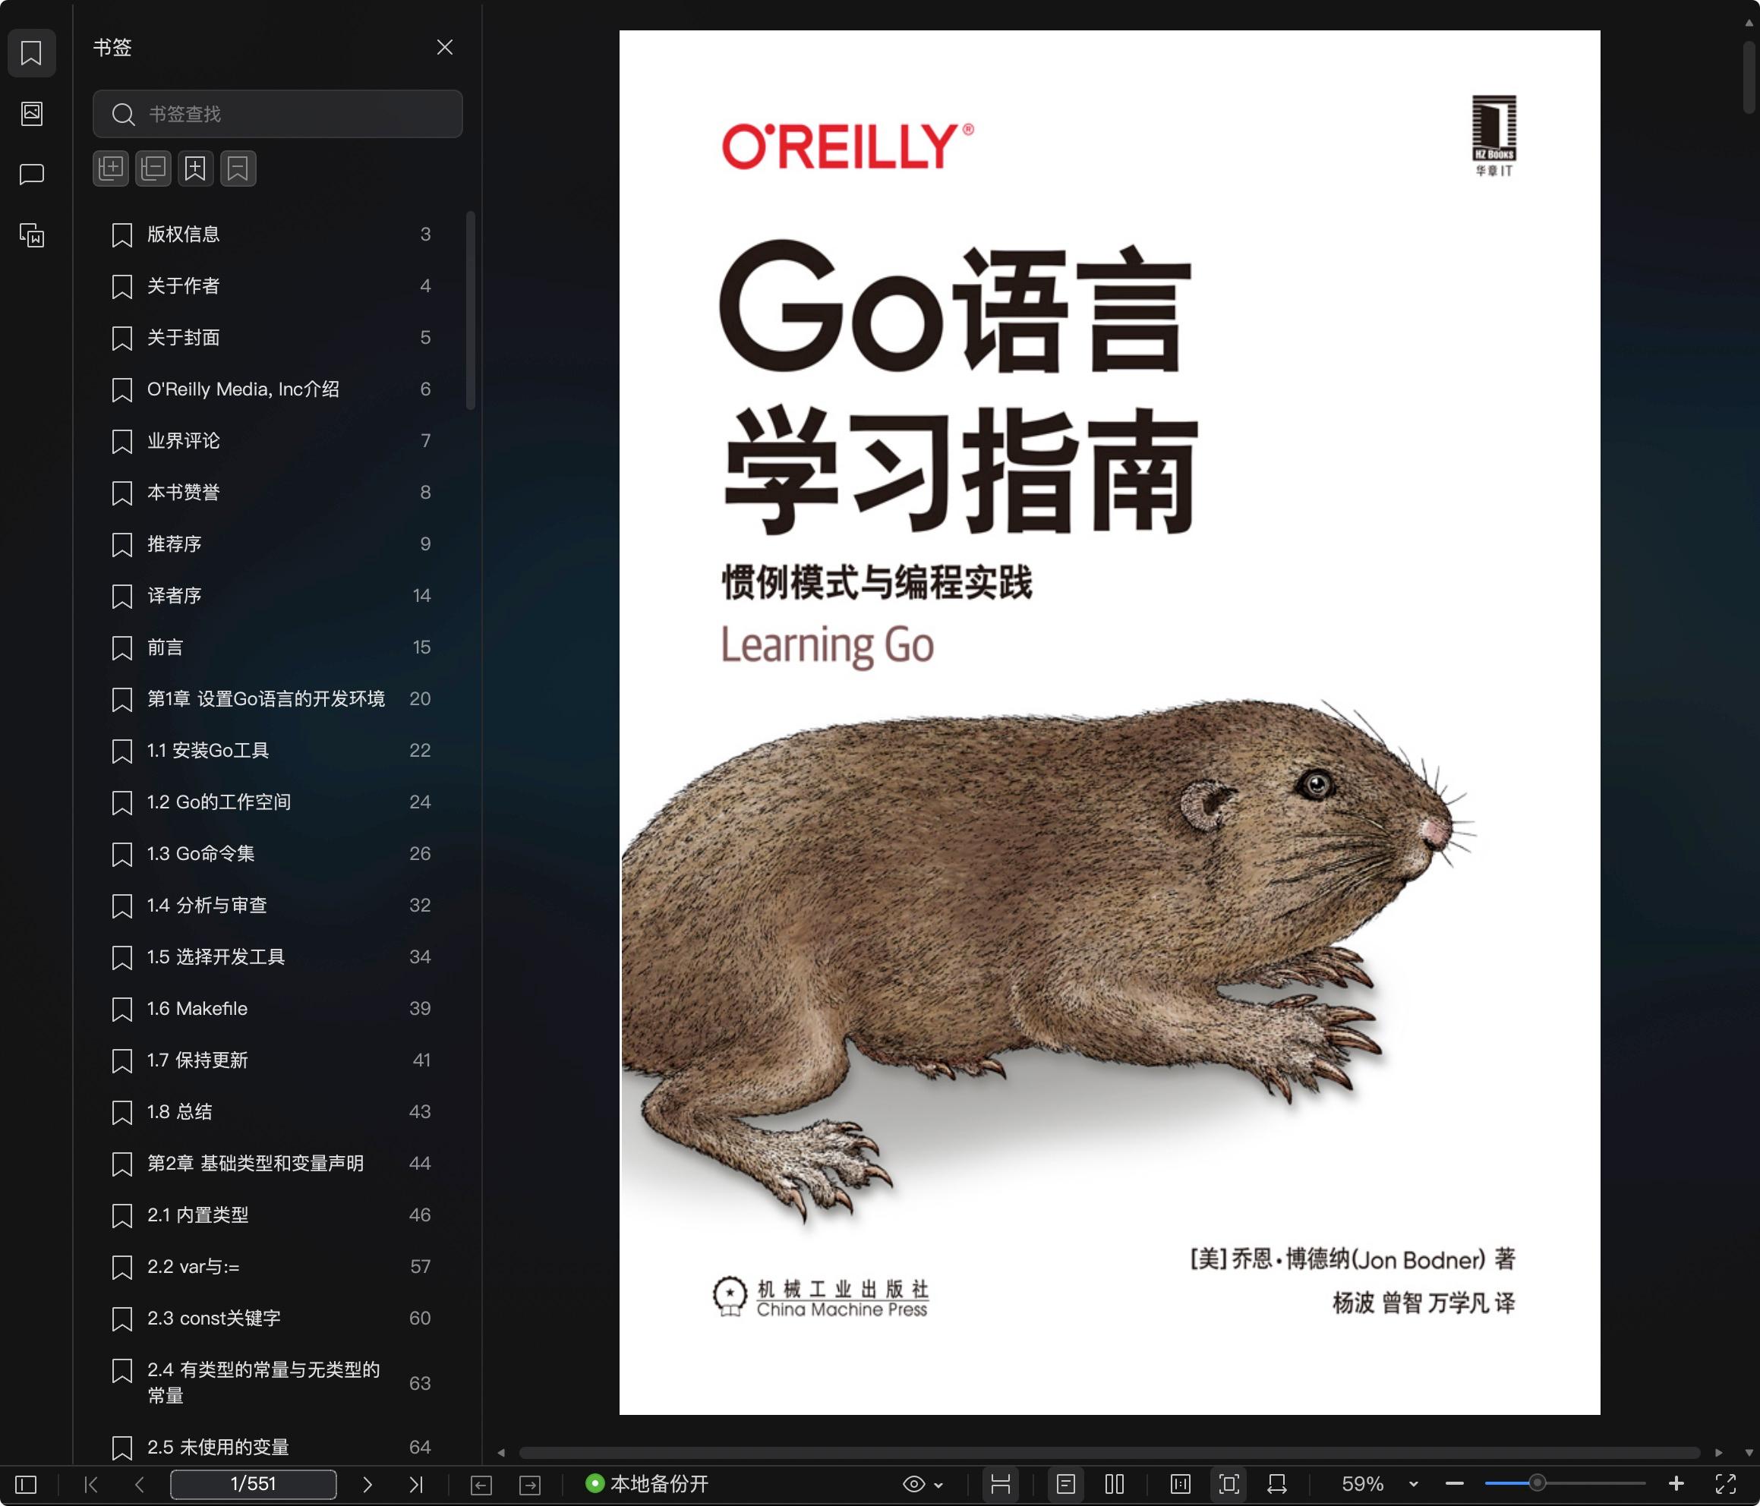Go to the previous page
Viewport: 1760px width, 1506px height.
pos(139,1484)
